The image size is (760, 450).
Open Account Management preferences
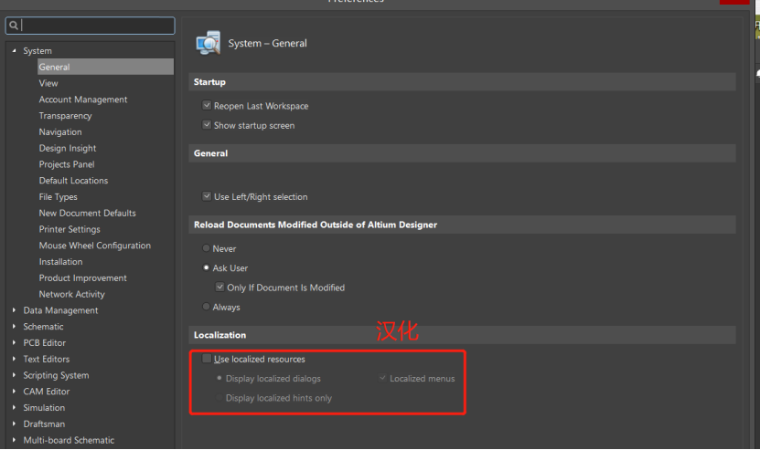[83, 99]
